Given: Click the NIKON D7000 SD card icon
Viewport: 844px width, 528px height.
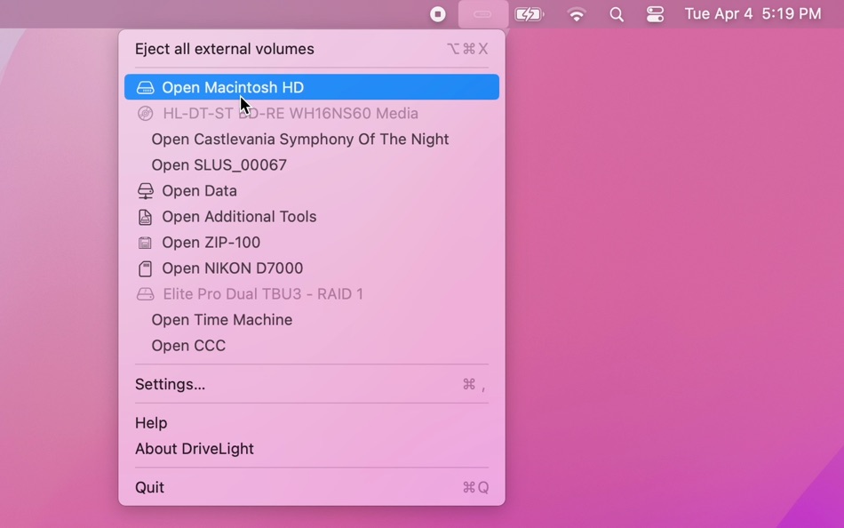Looking at the screenshot, I should pos(146,268).
